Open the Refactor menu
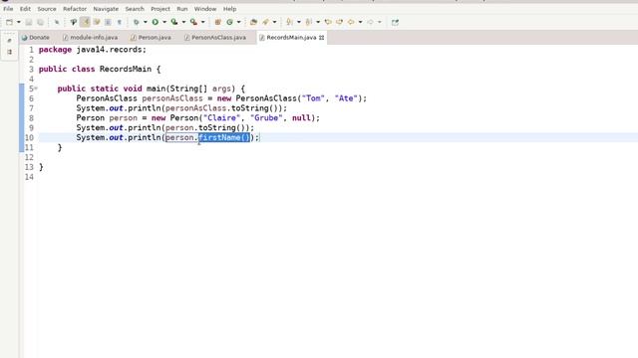 (75, 9)
